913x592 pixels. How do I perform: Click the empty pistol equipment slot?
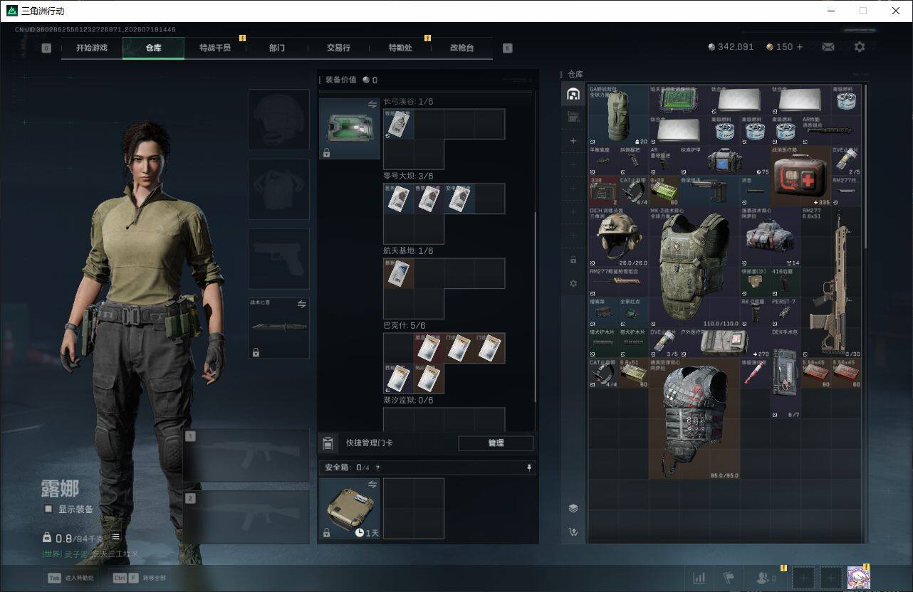[278, 258]
